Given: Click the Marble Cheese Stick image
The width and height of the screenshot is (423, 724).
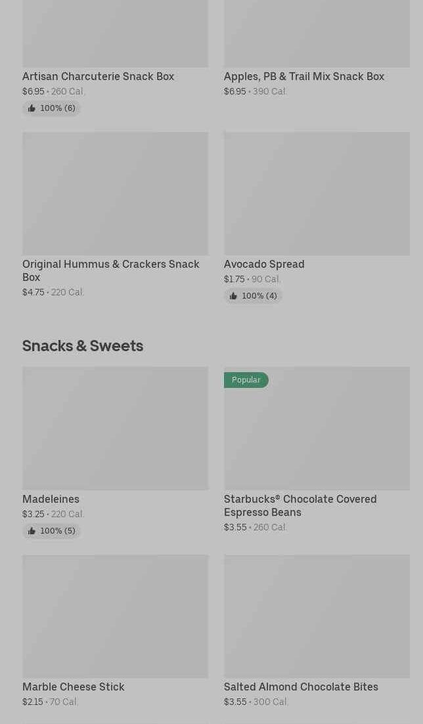Looking at the screenshot, I should click(x=115, y=616).
